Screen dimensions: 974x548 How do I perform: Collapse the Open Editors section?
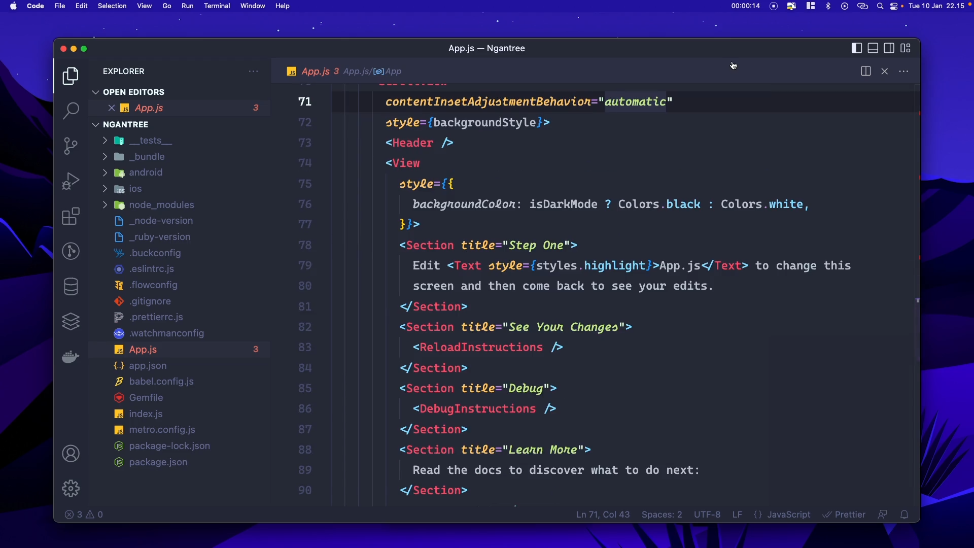tap(96, 92)
